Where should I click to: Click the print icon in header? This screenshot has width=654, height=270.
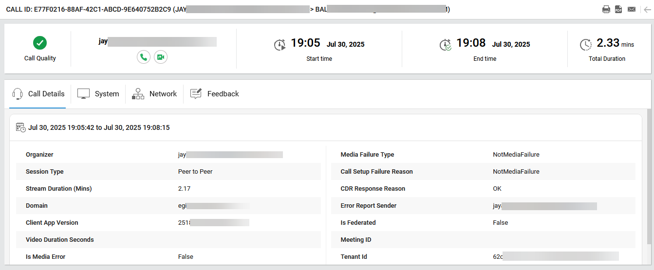click(606, 9)
